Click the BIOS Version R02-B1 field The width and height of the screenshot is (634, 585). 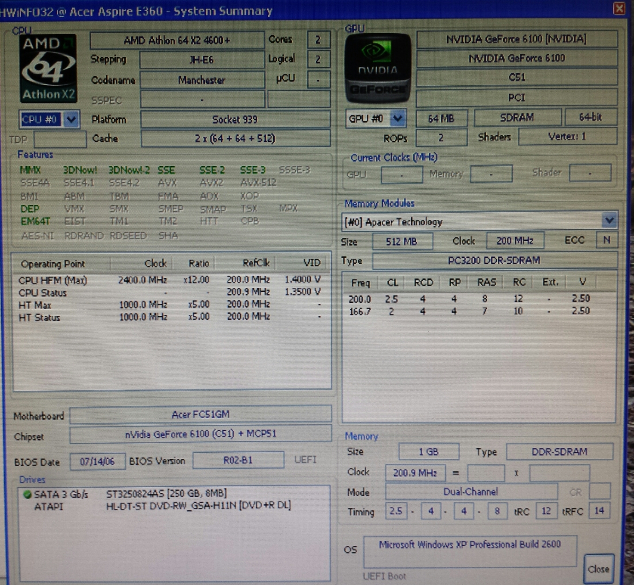click(238, 461)
